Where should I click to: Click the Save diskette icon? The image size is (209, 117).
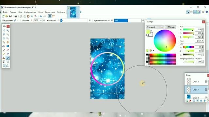(x=10, y=16)
